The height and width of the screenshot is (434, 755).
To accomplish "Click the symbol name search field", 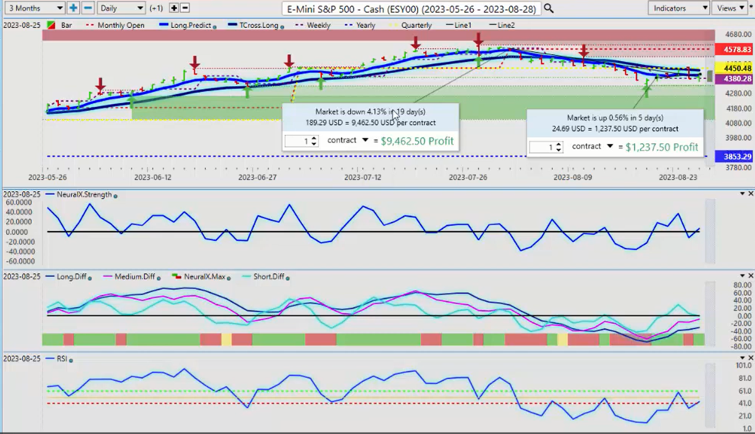I will (x=412, y=8).
